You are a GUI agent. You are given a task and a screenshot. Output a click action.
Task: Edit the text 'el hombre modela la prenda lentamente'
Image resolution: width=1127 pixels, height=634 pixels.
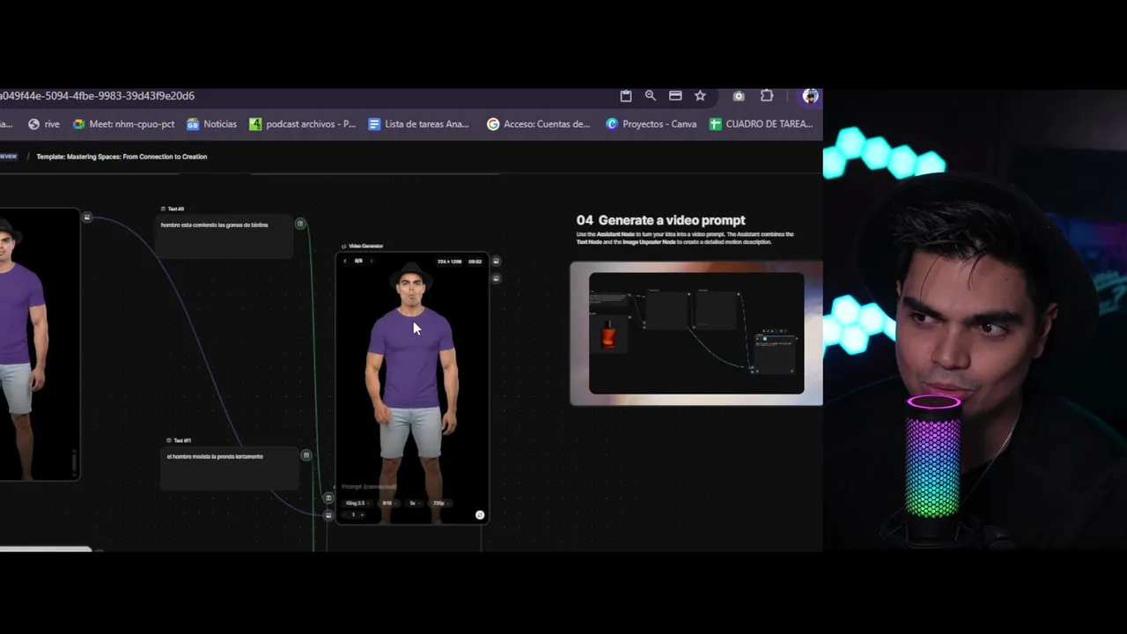tap(215, 457)
